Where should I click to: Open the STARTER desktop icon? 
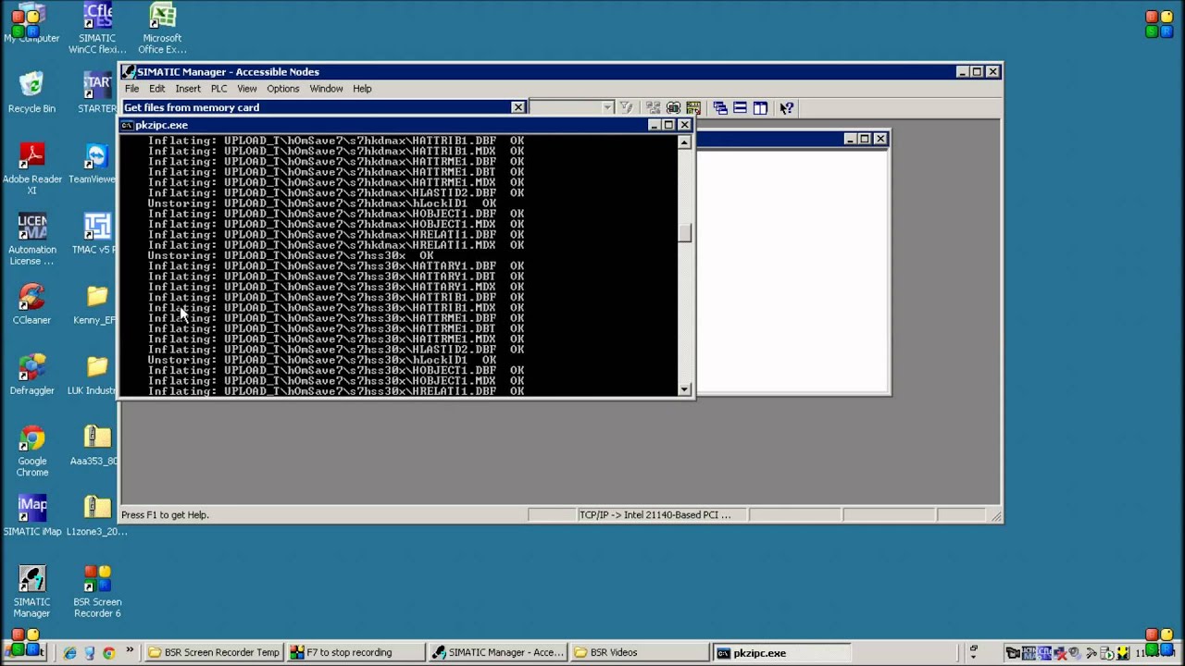(97, 92)
